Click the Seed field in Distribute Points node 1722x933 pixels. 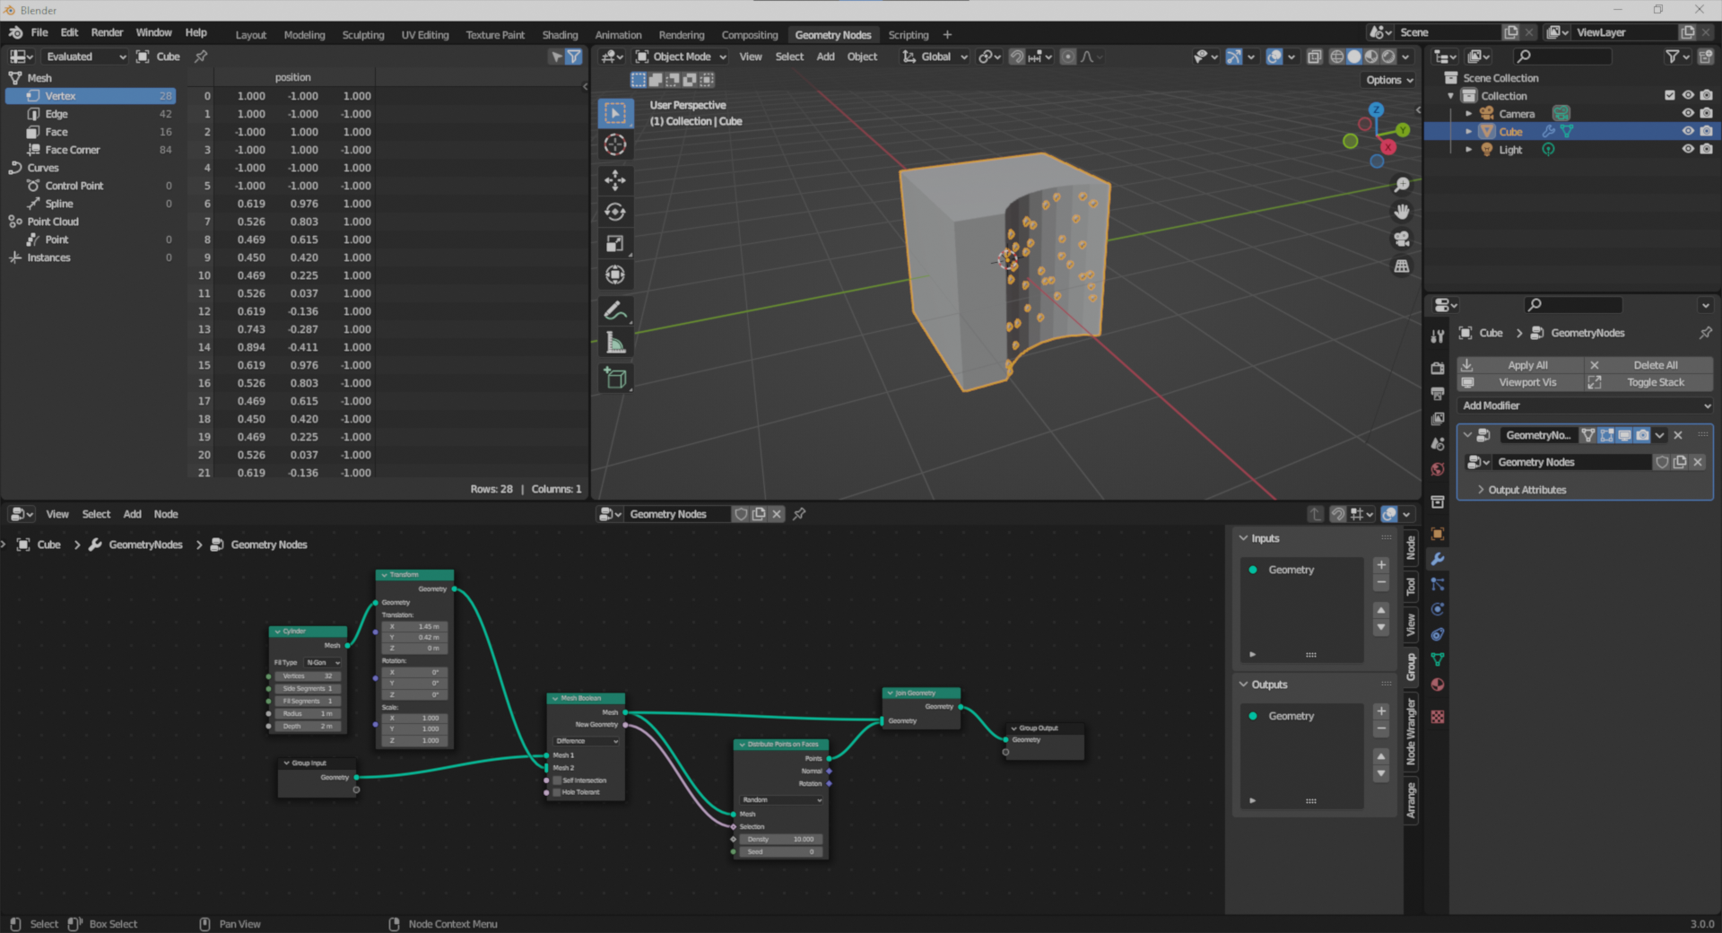pyautogui.click(x=780, y=852)
